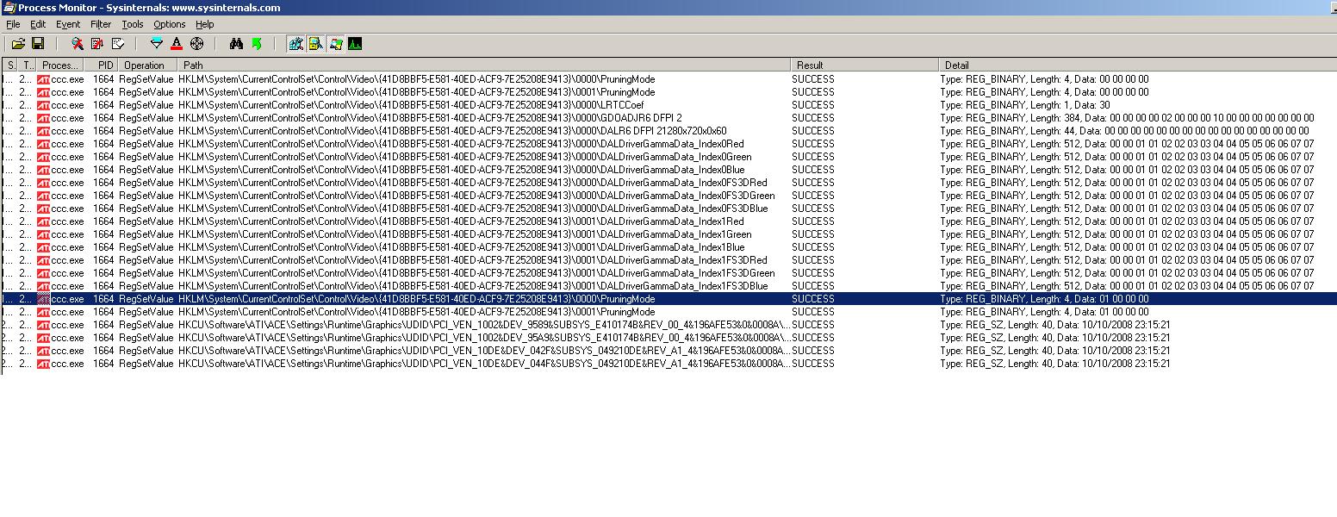Open the Options menu

pos(169,24)
